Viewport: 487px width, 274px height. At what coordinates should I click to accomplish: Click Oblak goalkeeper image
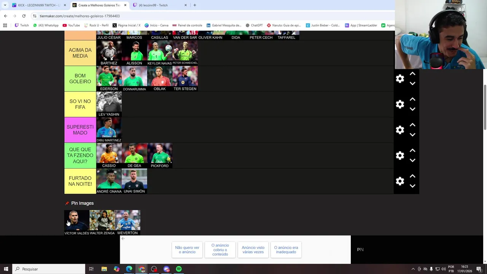[160, 79]
